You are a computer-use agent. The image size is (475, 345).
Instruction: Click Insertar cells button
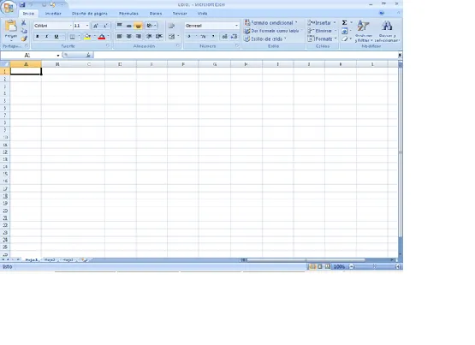322,23
